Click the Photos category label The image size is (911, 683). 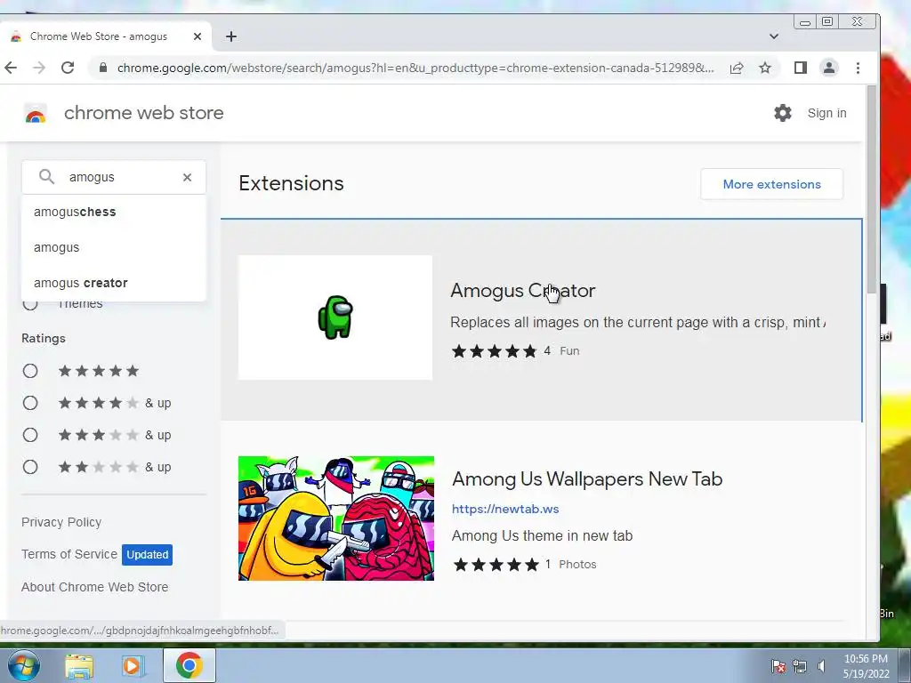point(577,564)
